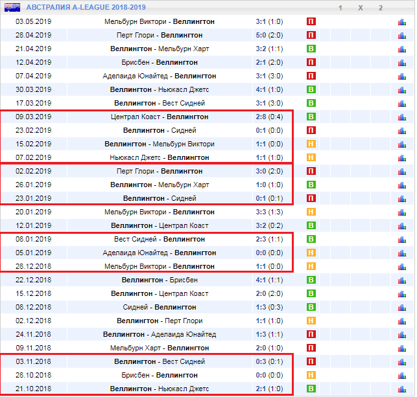Open stats chart icon for 15.02.2019 match

tap(402, 144)
